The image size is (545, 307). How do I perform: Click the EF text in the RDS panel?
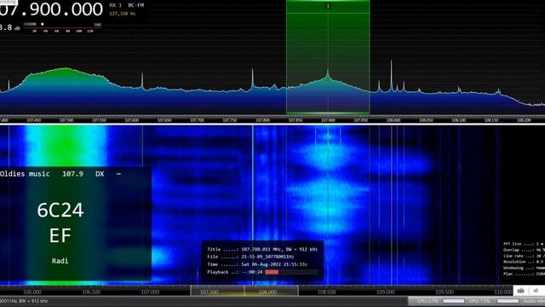pyautogui.click(x=60, y=235)
